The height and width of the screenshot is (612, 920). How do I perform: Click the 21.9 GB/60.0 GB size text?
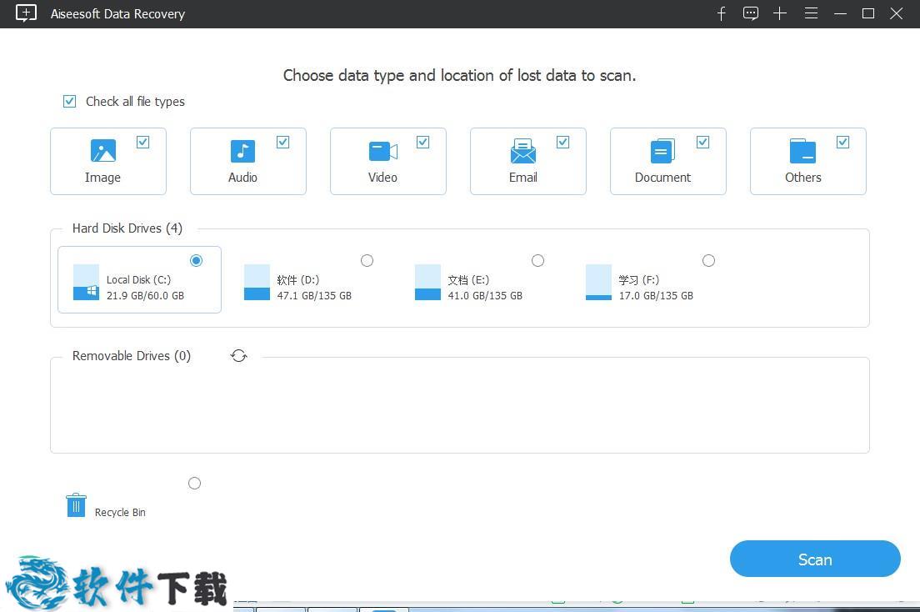coord(146,295)
